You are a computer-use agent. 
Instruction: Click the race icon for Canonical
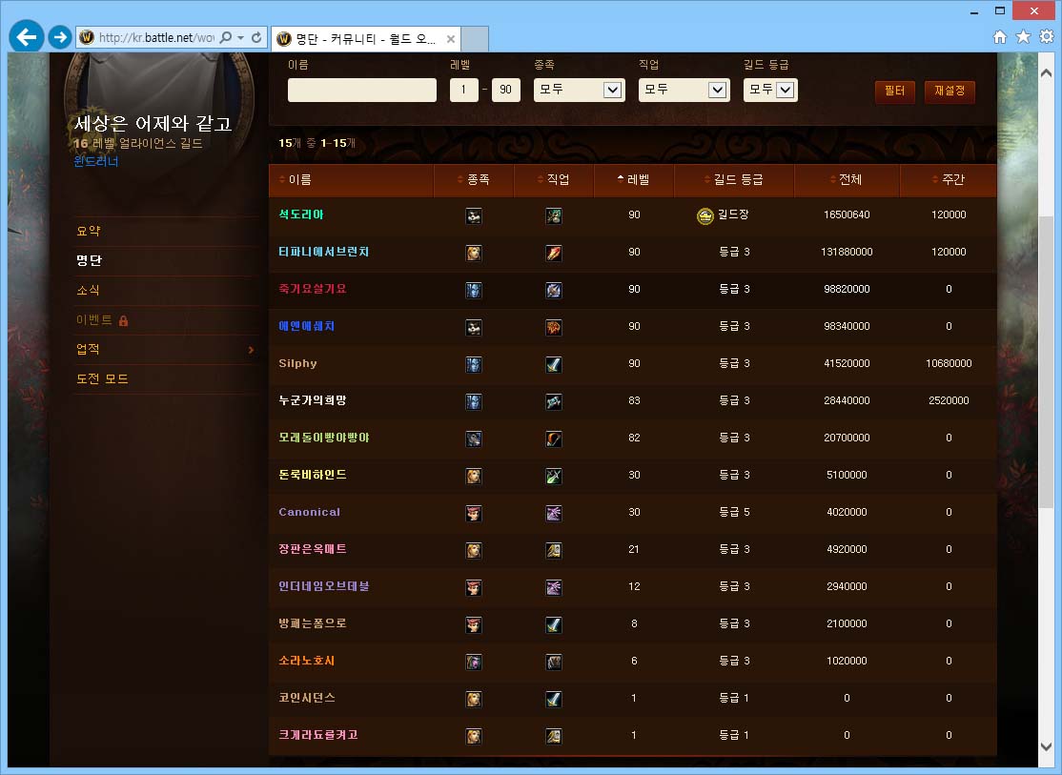(x=474, y=513)
